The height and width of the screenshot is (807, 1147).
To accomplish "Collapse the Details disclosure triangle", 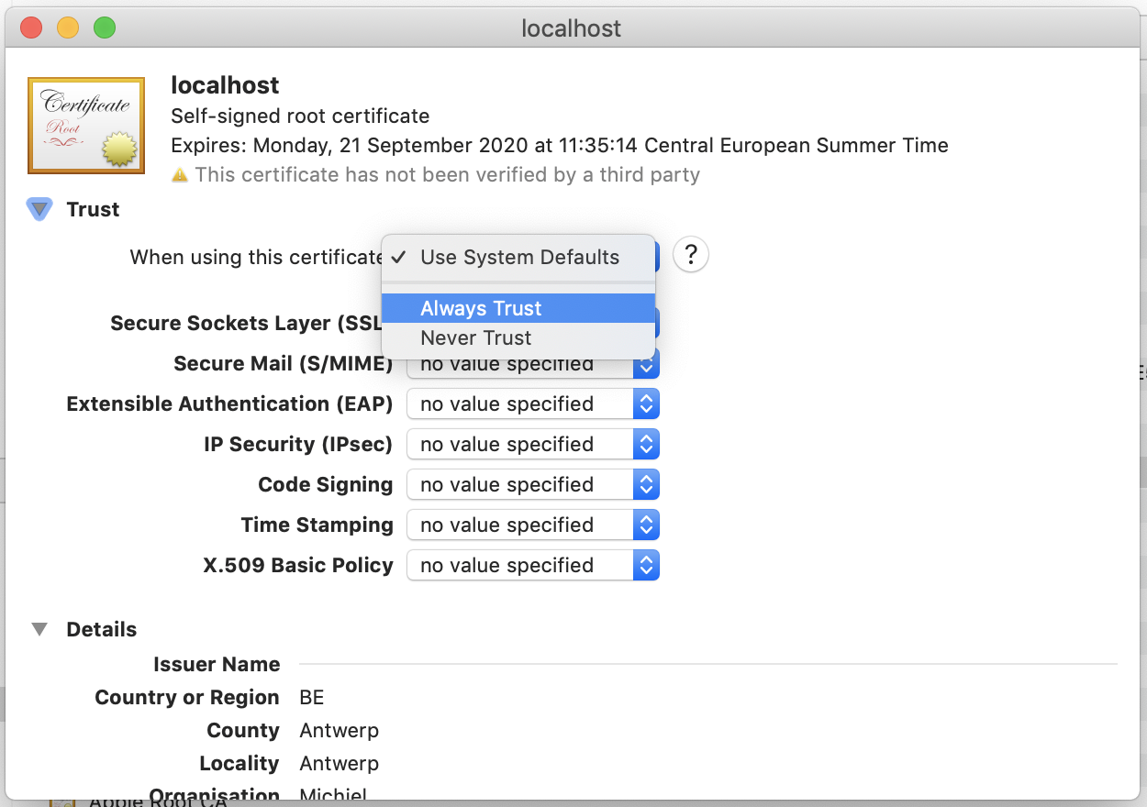I will click(x=39, y=629).
